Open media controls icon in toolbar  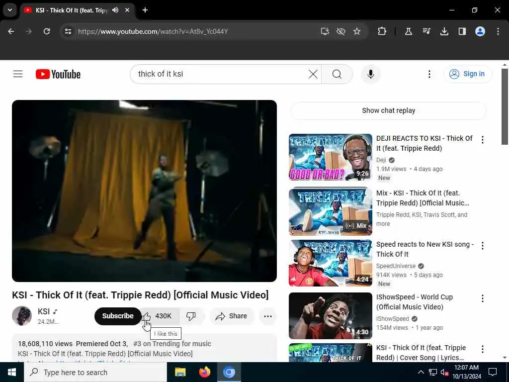pyautogui.click(x=426, y=31)
